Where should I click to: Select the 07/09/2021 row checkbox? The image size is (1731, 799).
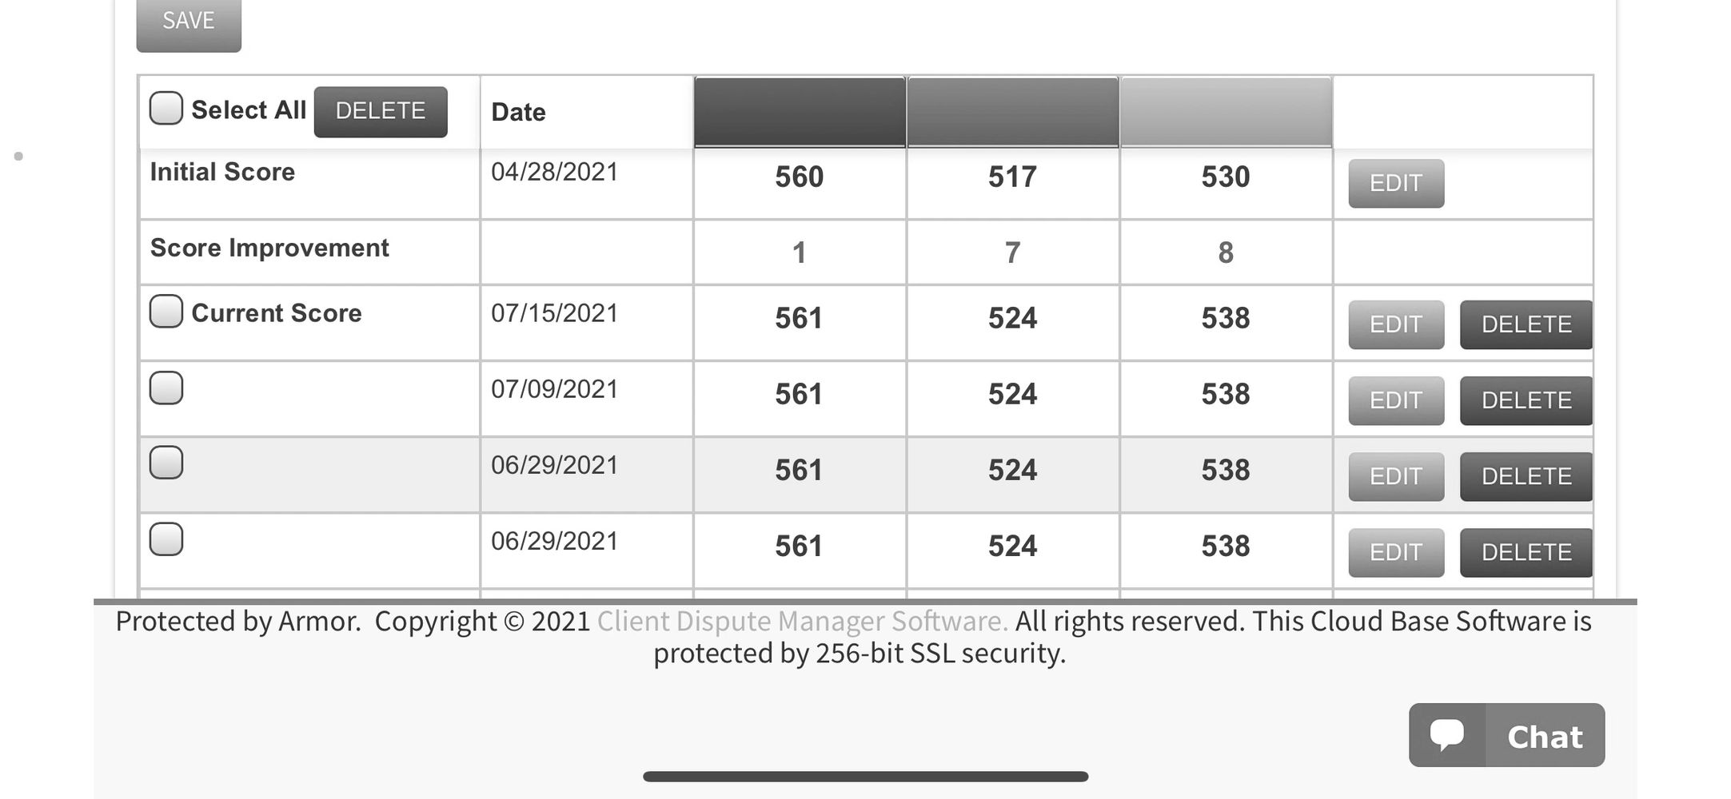pos(166,388)
